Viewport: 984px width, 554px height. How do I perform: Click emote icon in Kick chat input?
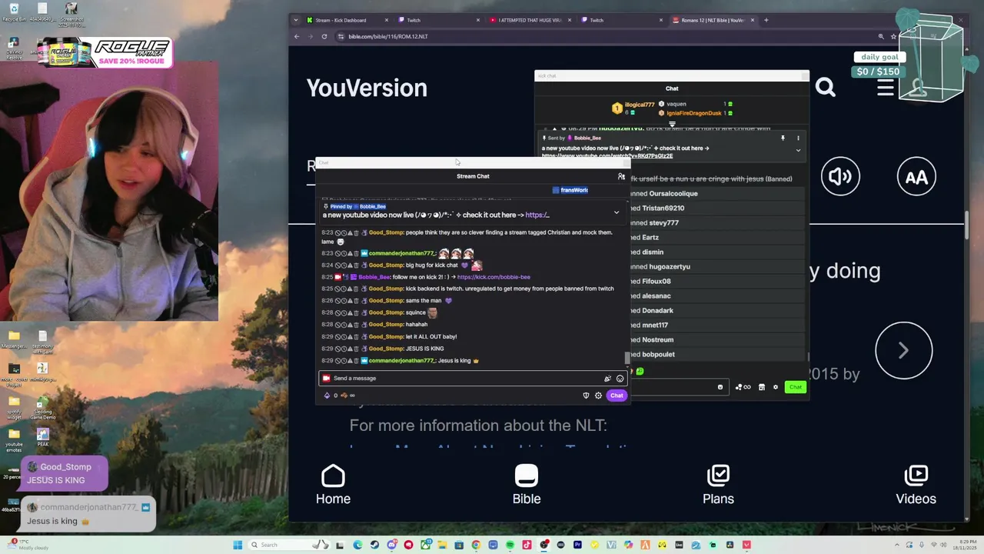pyautogui.click(x=720, y=387)
